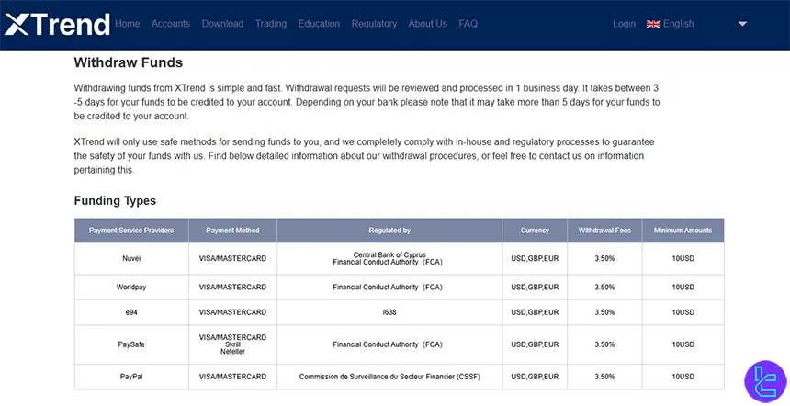Click the UK flag icon
The width and height of the screenshot is (790, 406).
653,24
